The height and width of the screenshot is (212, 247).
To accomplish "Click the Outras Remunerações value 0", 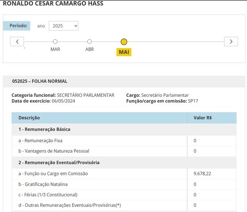I will [x=195, y=205].
